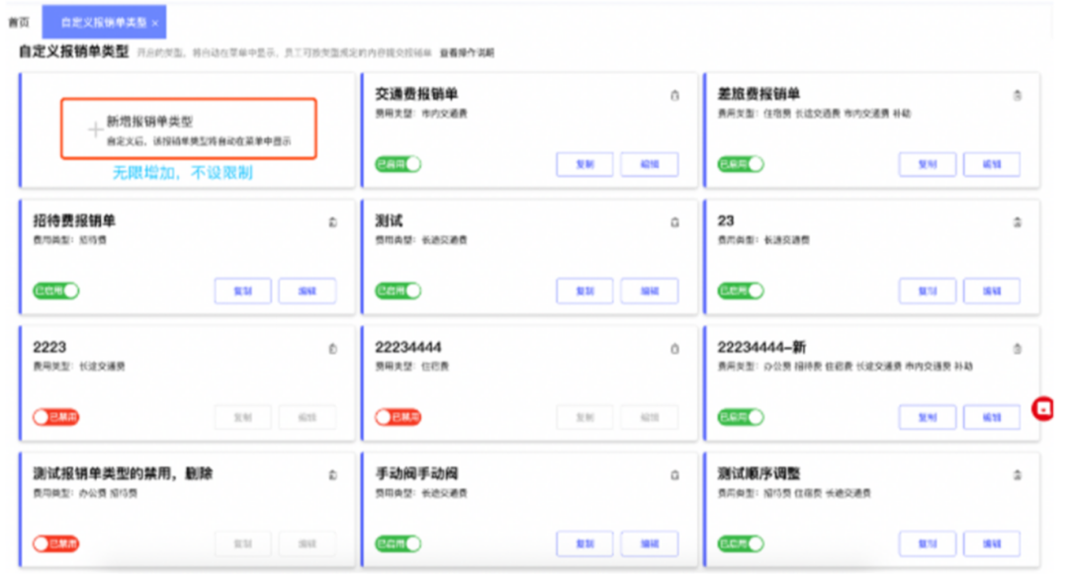Image resolution: width=1068 pixels, height=582 pixels.
Task: Click the delete icon on the 2223 card
Action: pos(331,348)
